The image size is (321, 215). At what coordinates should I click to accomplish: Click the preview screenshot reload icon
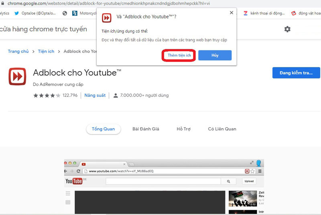coord(78,171)
